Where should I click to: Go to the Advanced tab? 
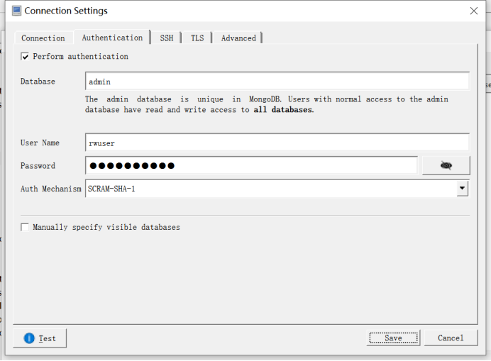coord(238,38)
